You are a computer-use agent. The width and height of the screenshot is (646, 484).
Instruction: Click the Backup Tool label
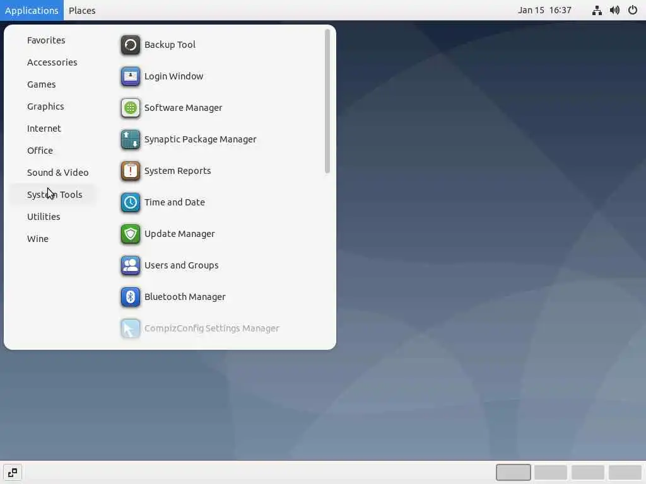coord(170,45)
